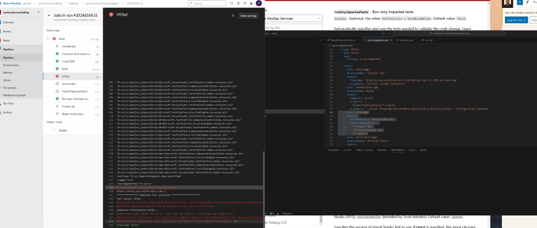Select the Report build status step
Viewport: 537px width, 228px height.
(73, 114)
